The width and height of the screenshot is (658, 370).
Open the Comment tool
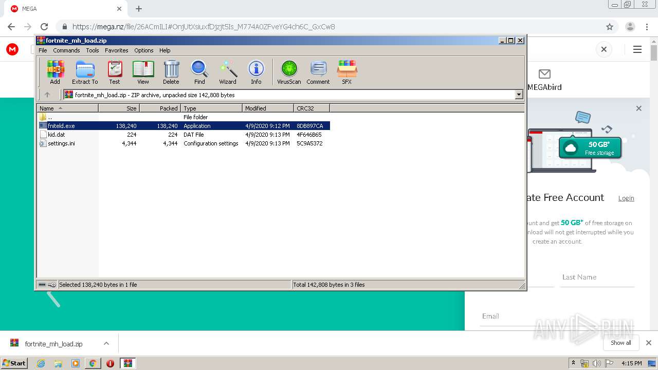click(x=318, y=72)
